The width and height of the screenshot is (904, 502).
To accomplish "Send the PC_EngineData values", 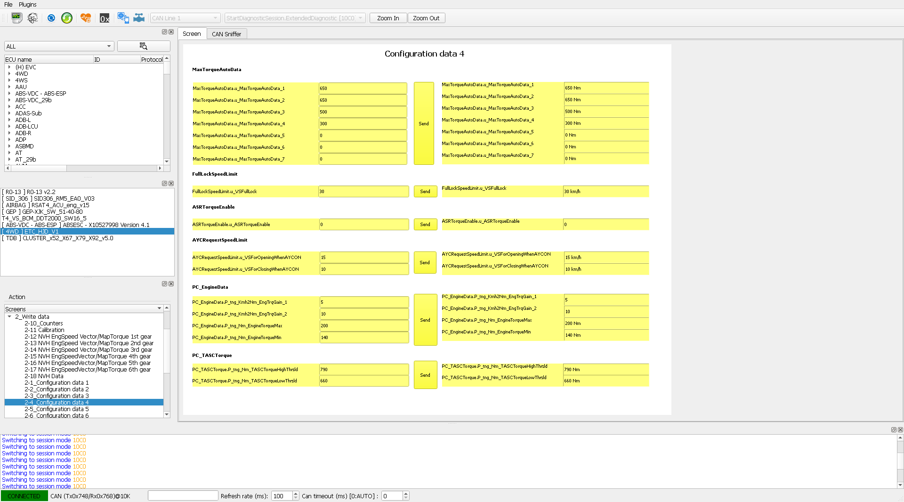I will click(425, 320).
